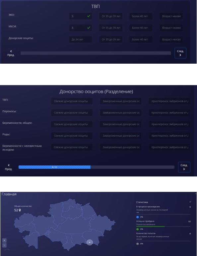
Task: Click the location pin icon next to 52
Action: tap(20, 210)
